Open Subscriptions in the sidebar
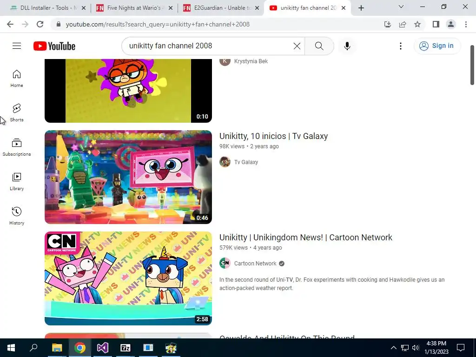Viewport: 476px width, 357px height. [x=17, y=147]
